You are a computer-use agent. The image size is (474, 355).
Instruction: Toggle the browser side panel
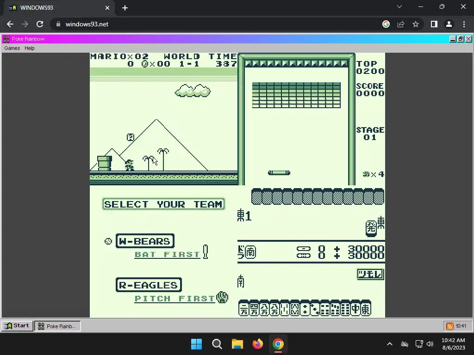[x=434, y=24]
